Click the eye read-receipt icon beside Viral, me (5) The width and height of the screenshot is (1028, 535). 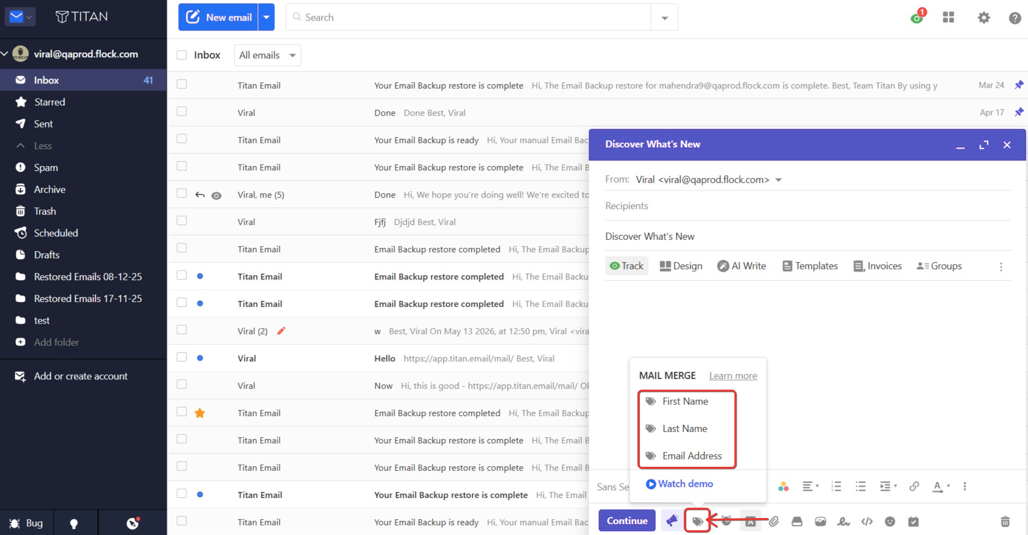click(x=216, y=195)
